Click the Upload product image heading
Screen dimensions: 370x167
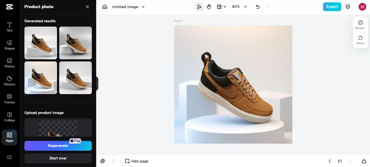[44, 113]
